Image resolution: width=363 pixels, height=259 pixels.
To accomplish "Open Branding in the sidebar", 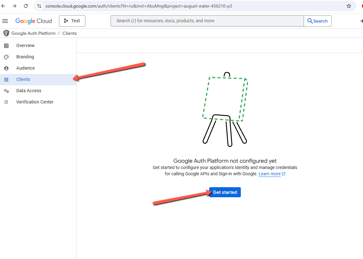I will [x=38, y=57].
